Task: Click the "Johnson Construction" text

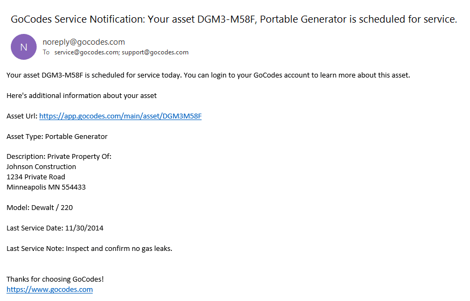Action: [41, 167]
